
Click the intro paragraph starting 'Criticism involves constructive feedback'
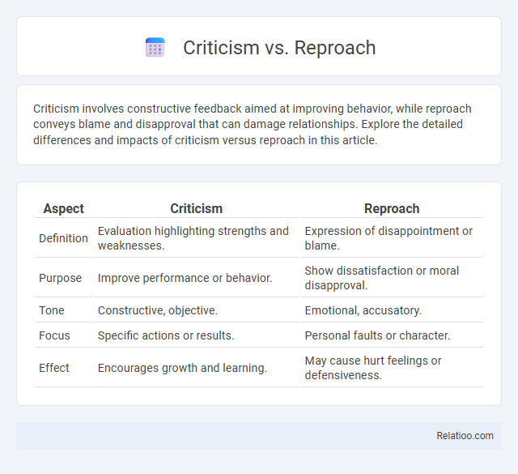[x=253, y=124]
